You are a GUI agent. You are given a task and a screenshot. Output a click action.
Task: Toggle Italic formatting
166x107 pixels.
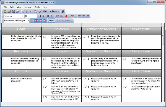pyautogui.click(x=44, y=16)
